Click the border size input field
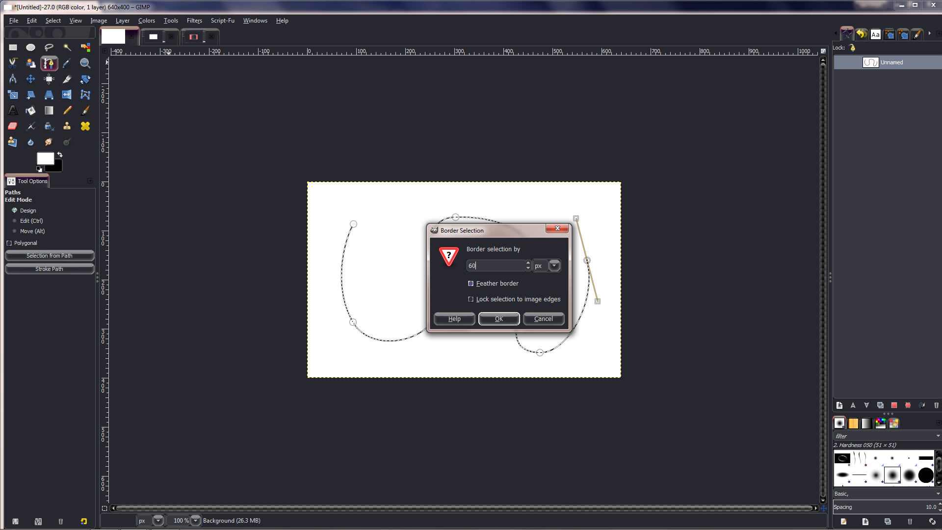This screenshot has height=530, width=942. tap(495, 265)
